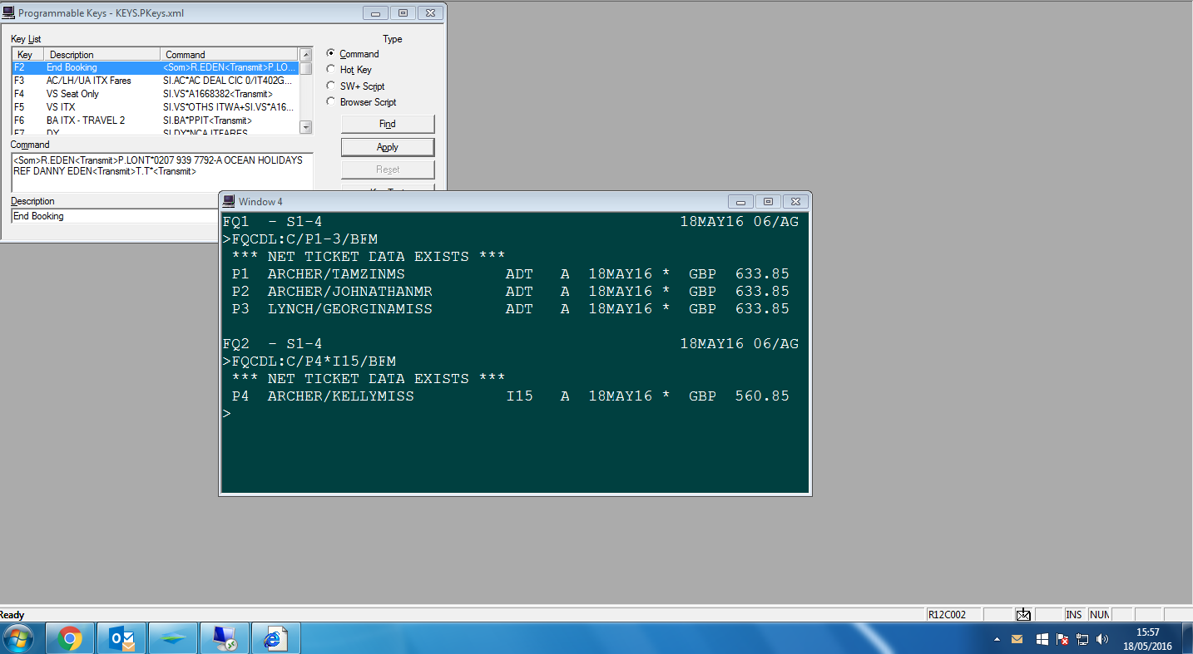1193x654 pixels.
Task: Close the Programmable Keys window
Action: [429, 12]
